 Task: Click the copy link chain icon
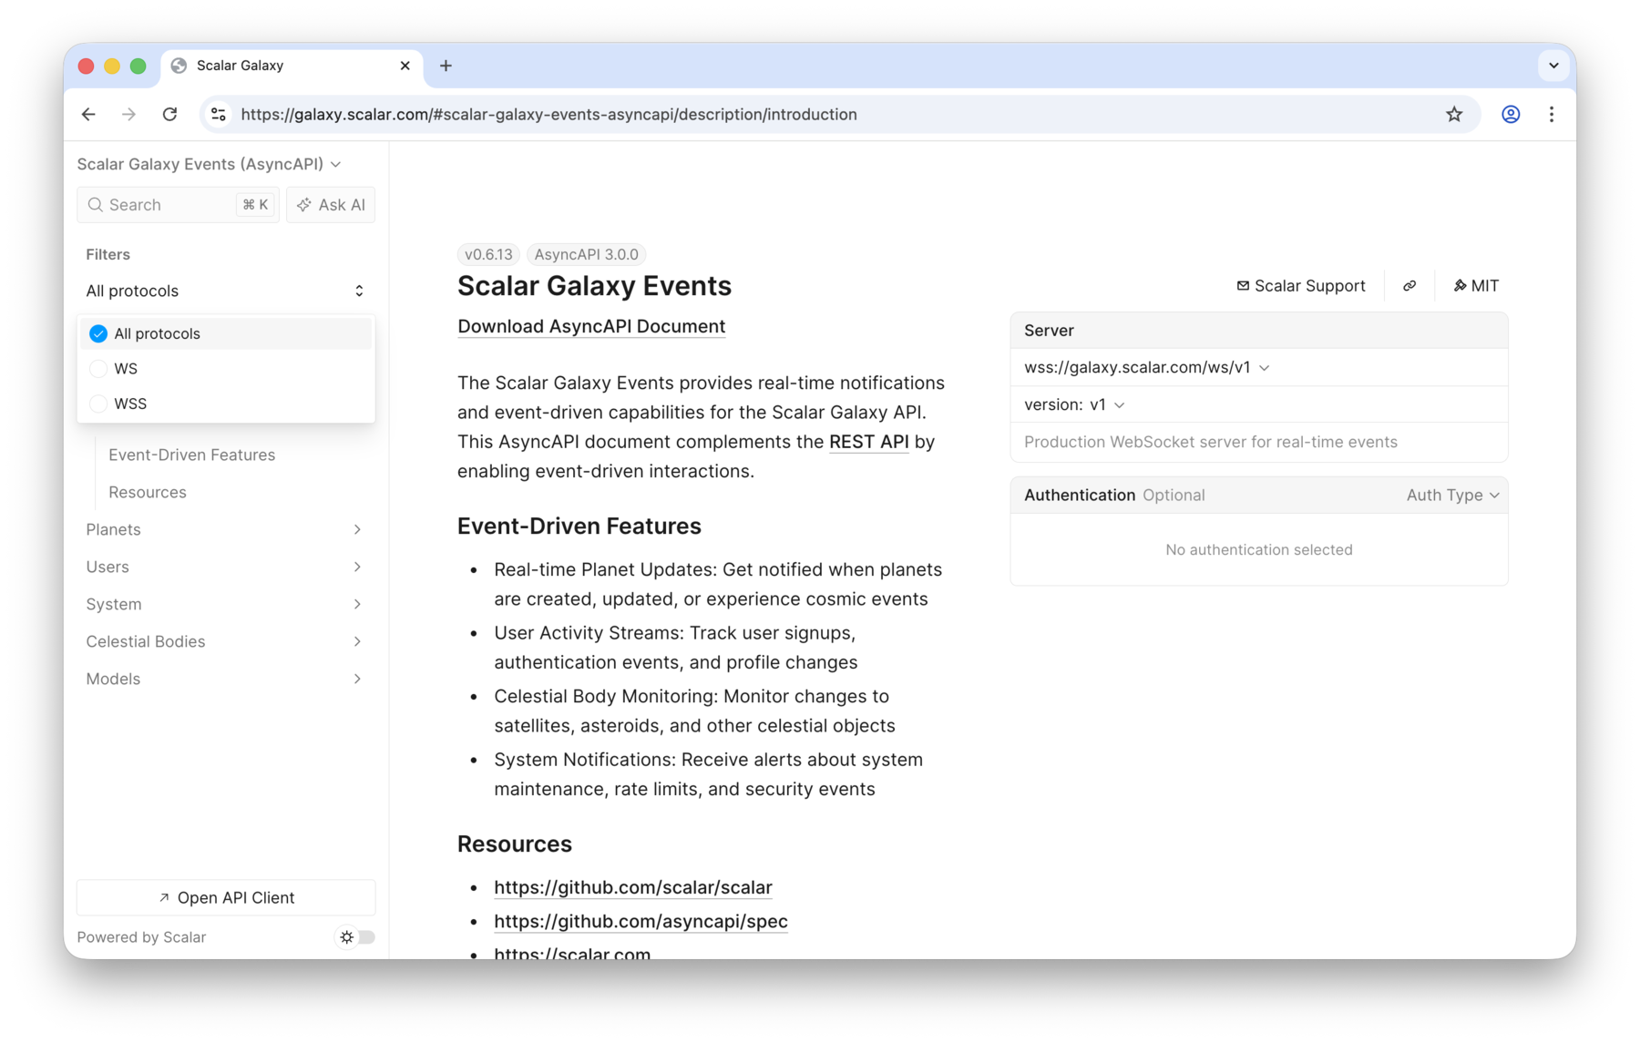(1409, 286)
